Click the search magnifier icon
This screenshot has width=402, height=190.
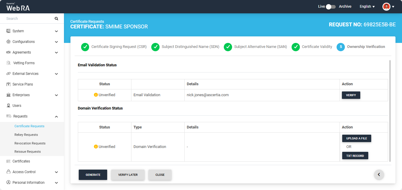coord(57,19)
